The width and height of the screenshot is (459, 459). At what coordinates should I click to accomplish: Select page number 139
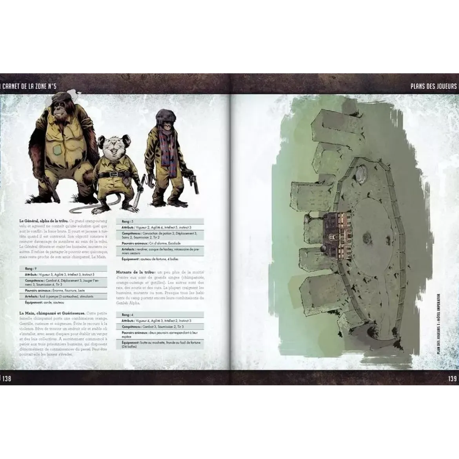[452, 378]
